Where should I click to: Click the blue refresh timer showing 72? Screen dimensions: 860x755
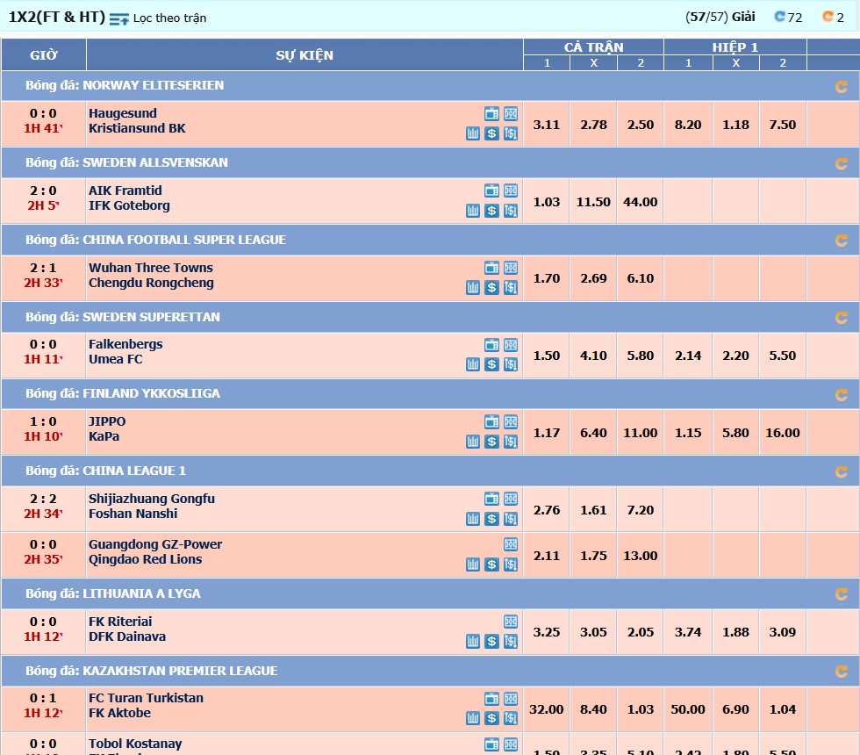(788, 17)
